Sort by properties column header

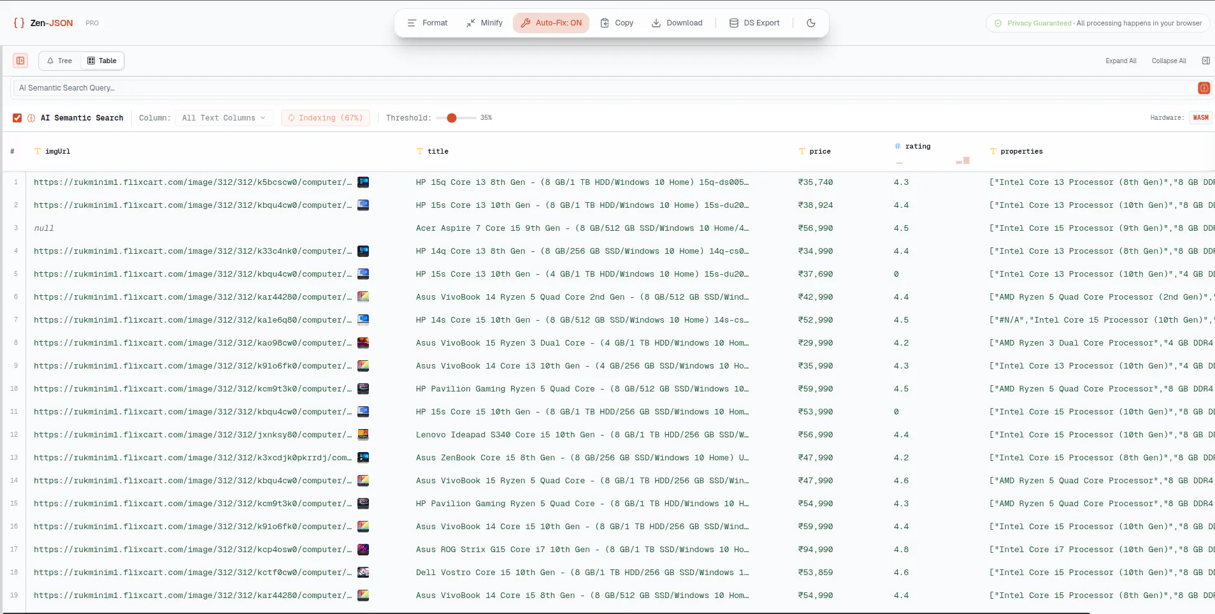pyautogui.click(x=1021, y=152)
